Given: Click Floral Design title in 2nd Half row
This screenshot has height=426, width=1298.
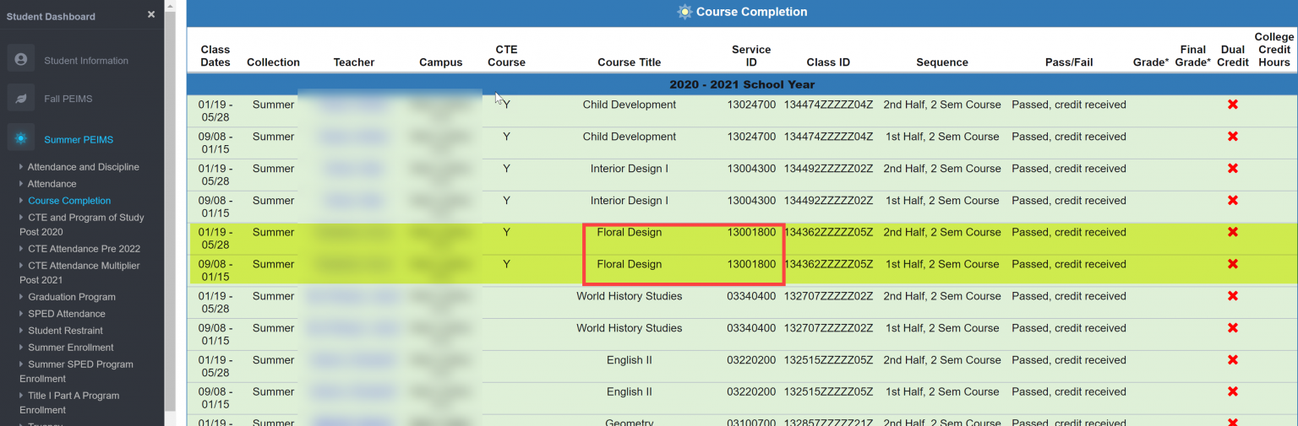Looking at the screenshot, I should pyautogui.click(x=630, y=232).
